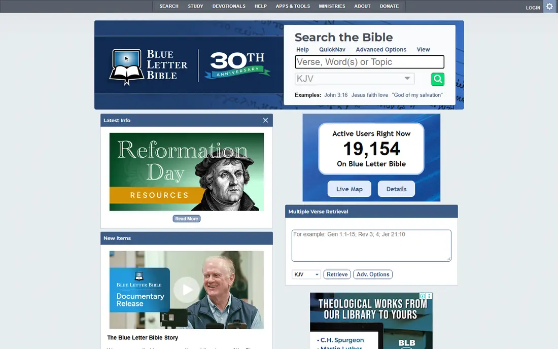Focus the Verse, Word(s) or Topic field
This screenshot has height=349, width=558.
(369, 62)
